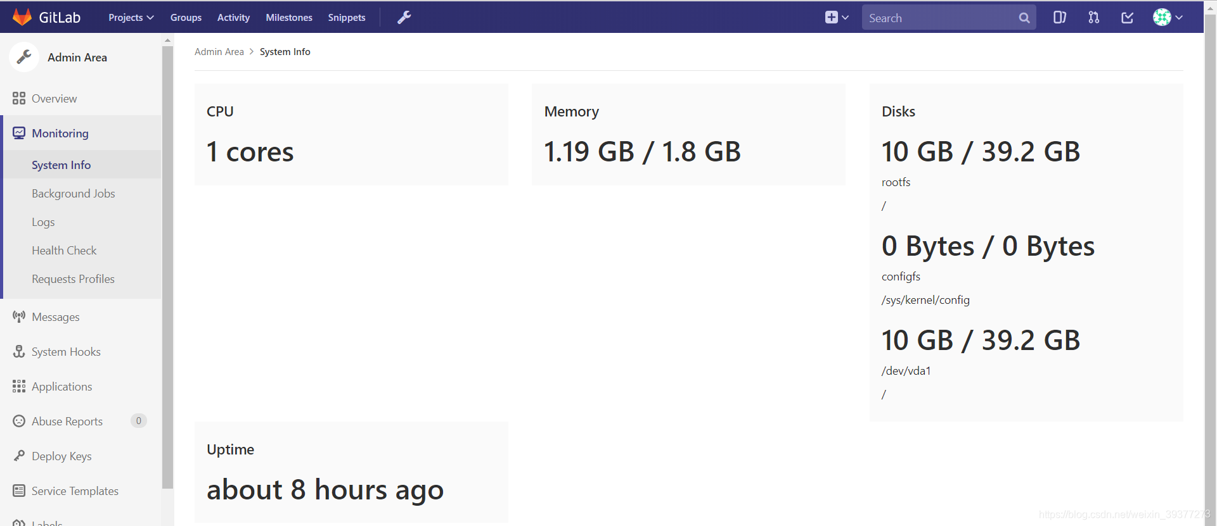
Task: Open the issues icon in top bar
Action: tap(1059, 18)
